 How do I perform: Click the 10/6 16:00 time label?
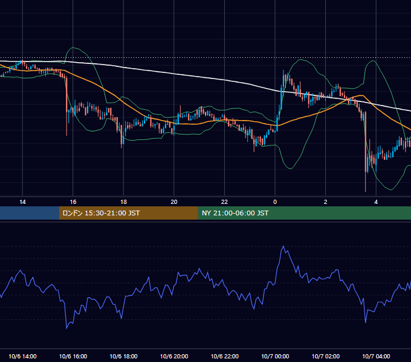pos(73,356)
